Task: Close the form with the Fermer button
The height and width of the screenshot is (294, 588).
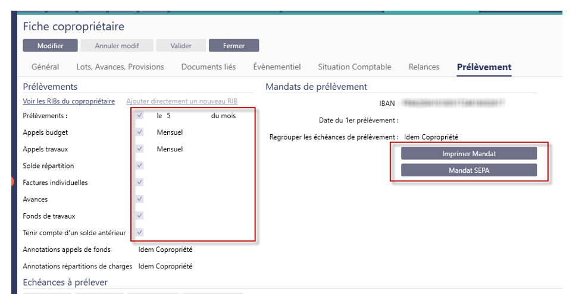Action: pos(233,46)
